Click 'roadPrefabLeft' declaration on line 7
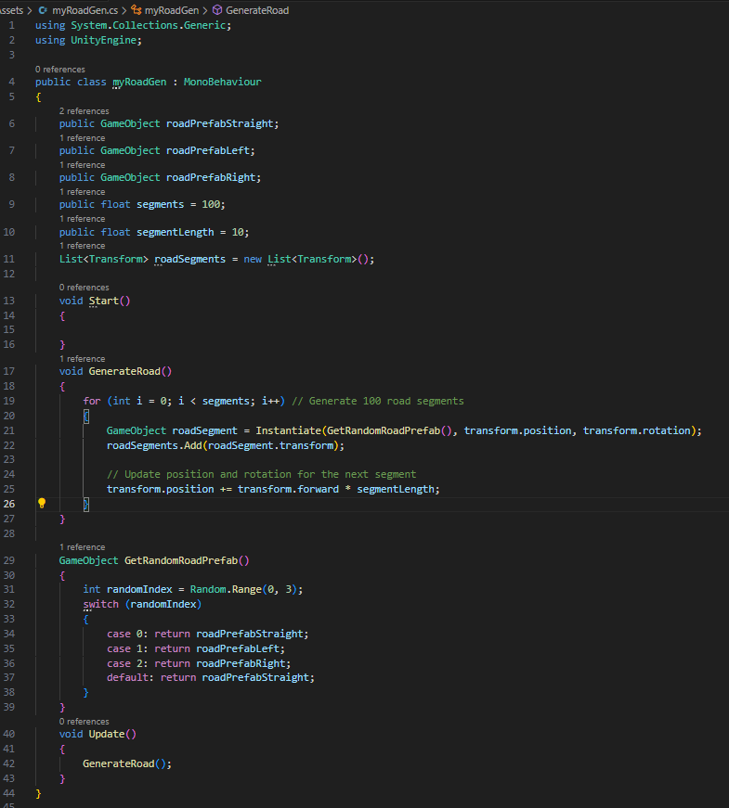 (x=208, y=150)
